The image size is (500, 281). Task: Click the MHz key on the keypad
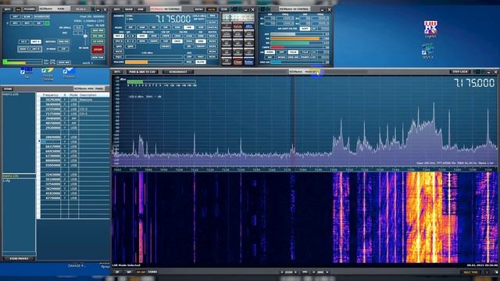point(248,26)
